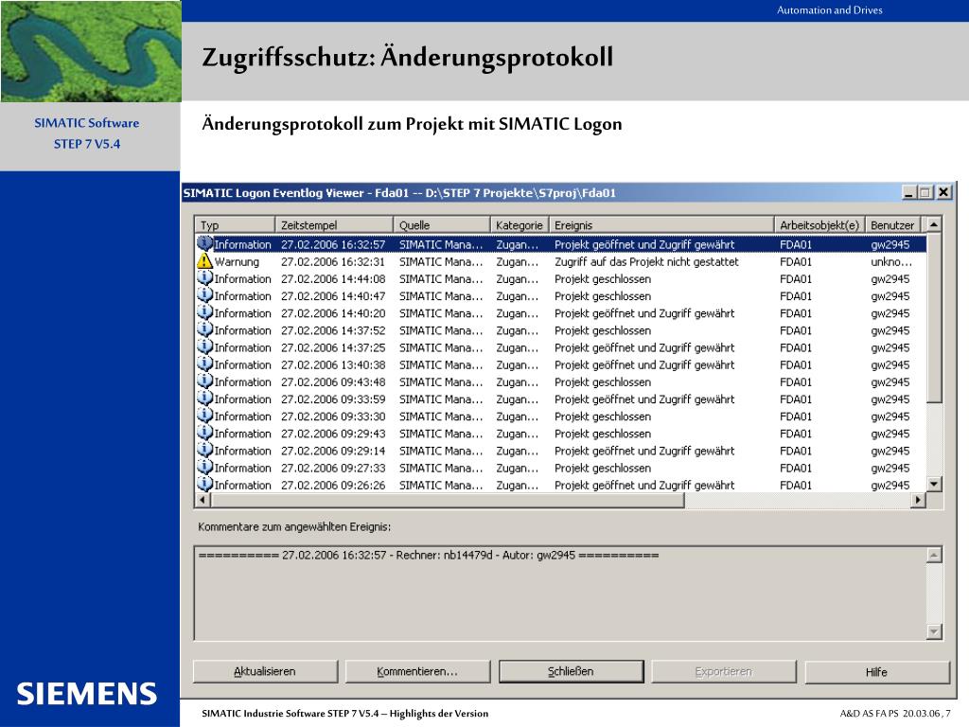
Task: Click 'Projekt geöffnet und Zugriff gewährt' in the highlighted 16:32:57 row
Action: pos(644,244)
